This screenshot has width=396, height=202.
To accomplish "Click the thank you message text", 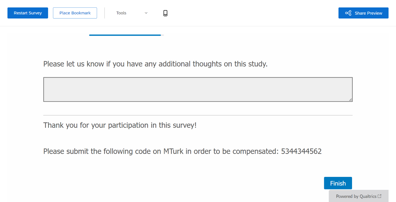I will [x=120, y=125].
